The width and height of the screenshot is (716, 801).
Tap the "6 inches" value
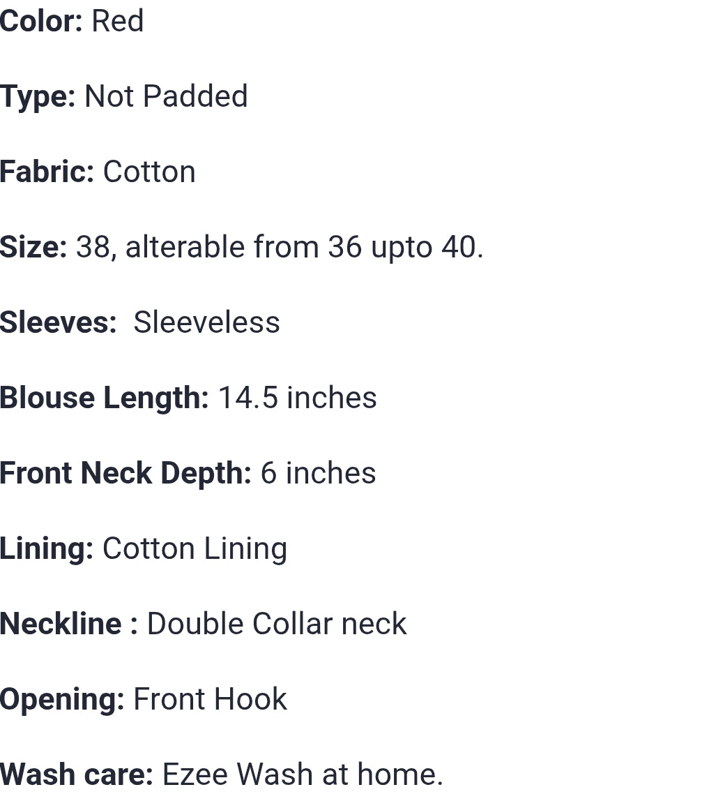click(318, 473)
